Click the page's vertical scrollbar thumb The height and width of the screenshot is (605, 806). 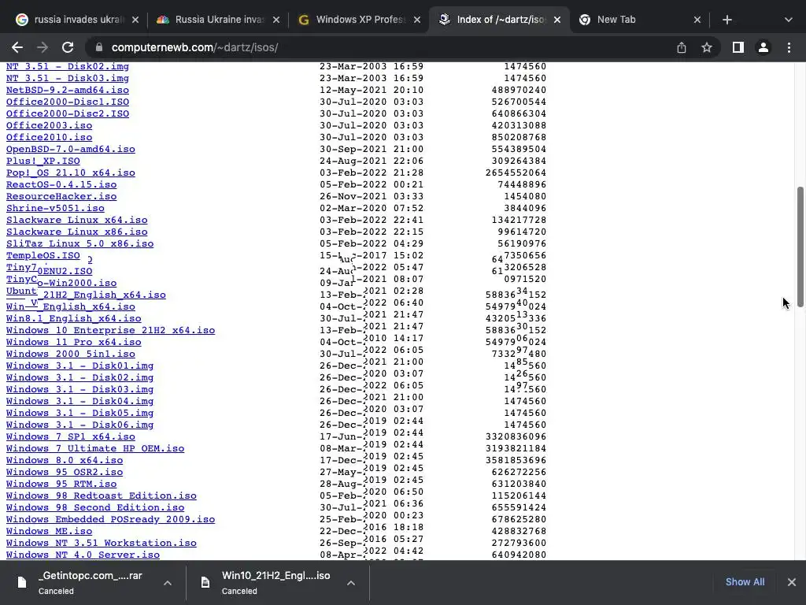click(800, 247)
